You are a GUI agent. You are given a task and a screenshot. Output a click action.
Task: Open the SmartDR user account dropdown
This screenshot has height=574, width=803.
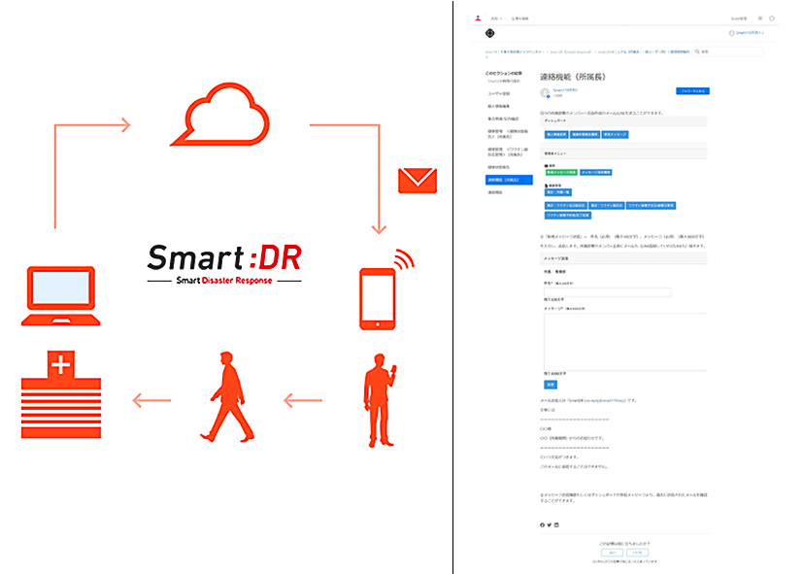746,33
